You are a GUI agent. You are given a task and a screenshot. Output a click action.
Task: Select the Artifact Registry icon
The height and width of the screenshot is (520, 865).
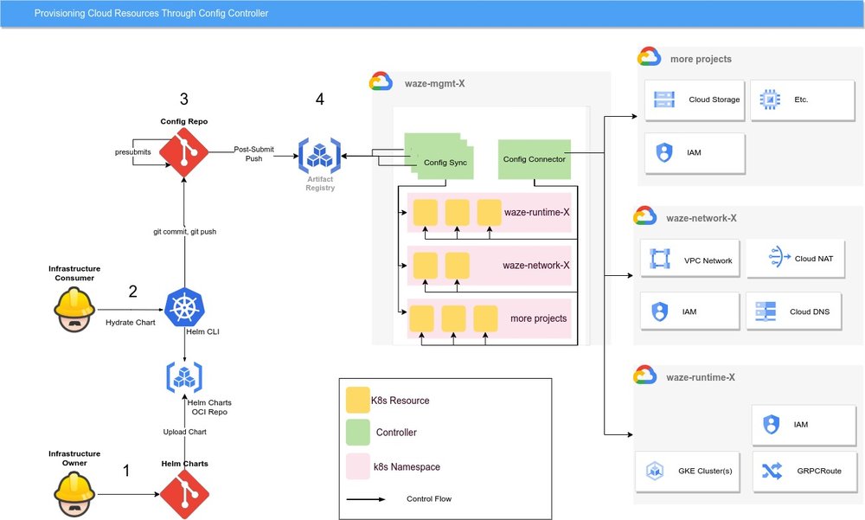pyautogui.click(x=320, y=156)
